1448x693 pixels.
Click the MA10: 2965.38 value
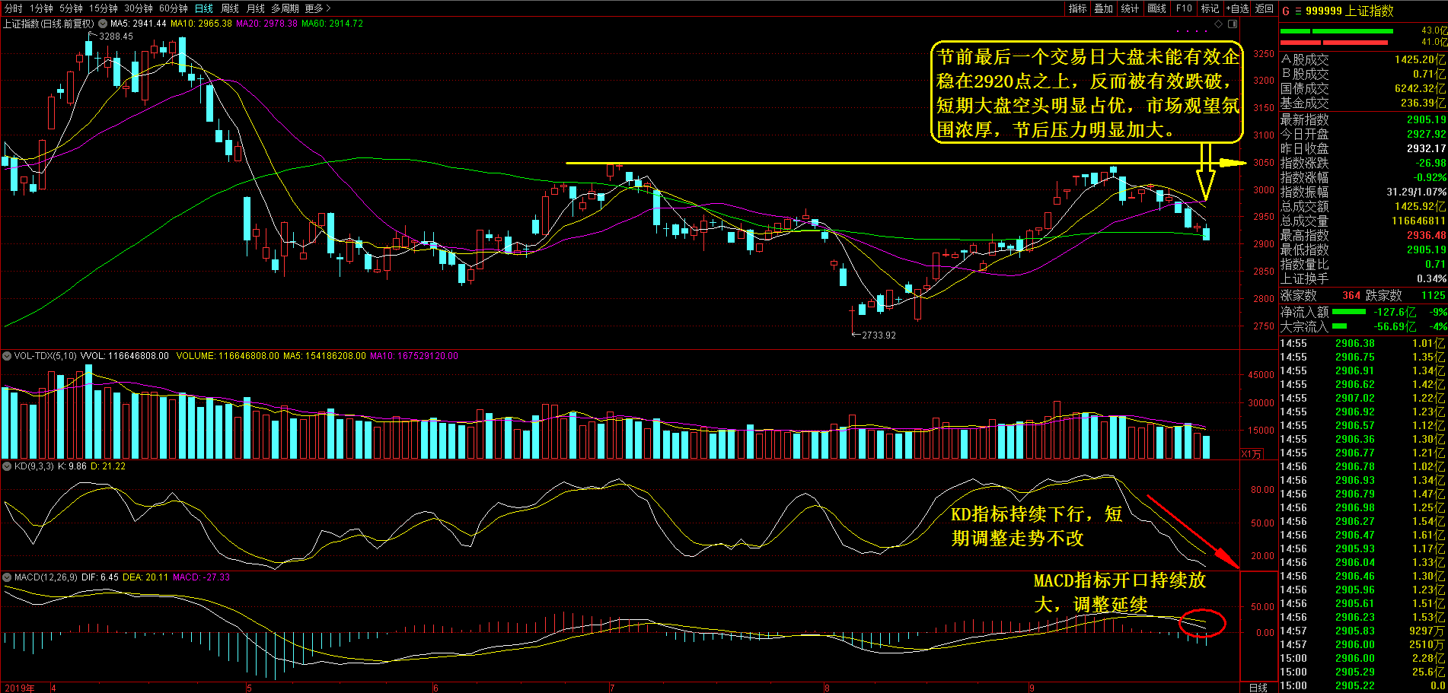click(x=201, y=24)
